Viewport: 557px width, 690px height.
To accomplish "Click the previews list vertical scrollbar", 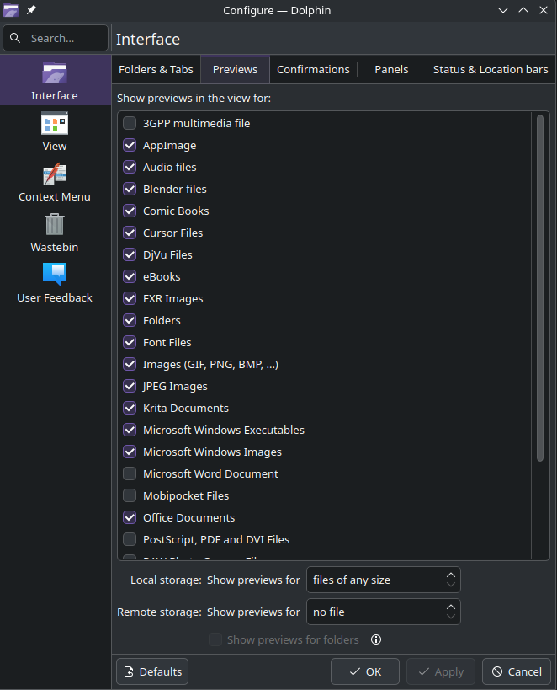I will click(x=540, y=288).
